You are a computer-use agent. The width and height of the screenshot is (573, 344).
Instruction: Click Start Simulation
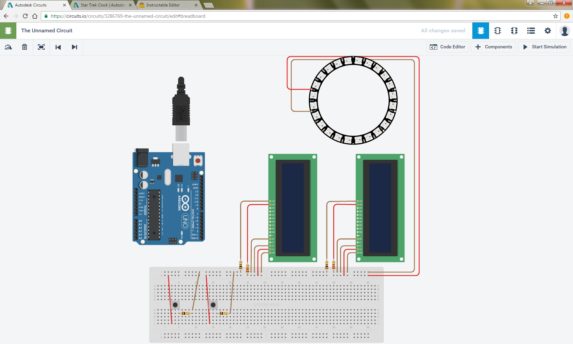coord(544,47)
